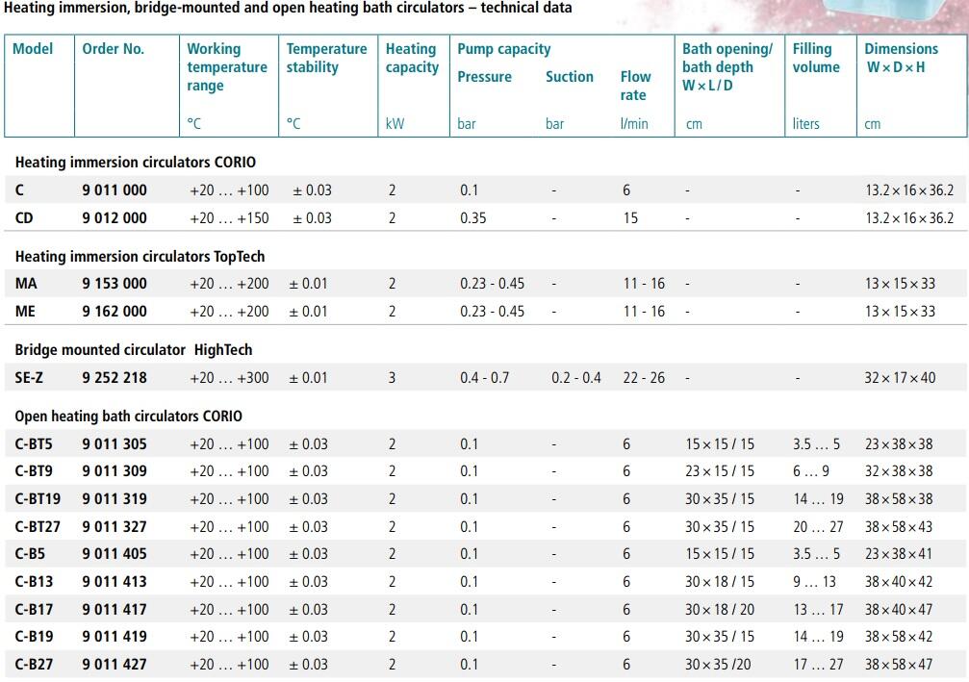
Task: Click order number 9 012 000
Action: (x=115, y=218)
